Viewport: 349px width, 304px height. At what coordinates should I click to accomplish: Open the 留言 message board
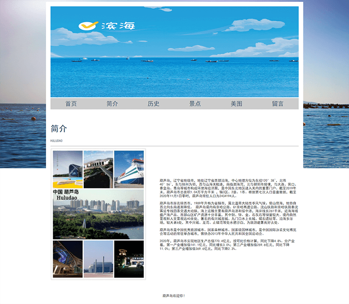coord(278,104)
